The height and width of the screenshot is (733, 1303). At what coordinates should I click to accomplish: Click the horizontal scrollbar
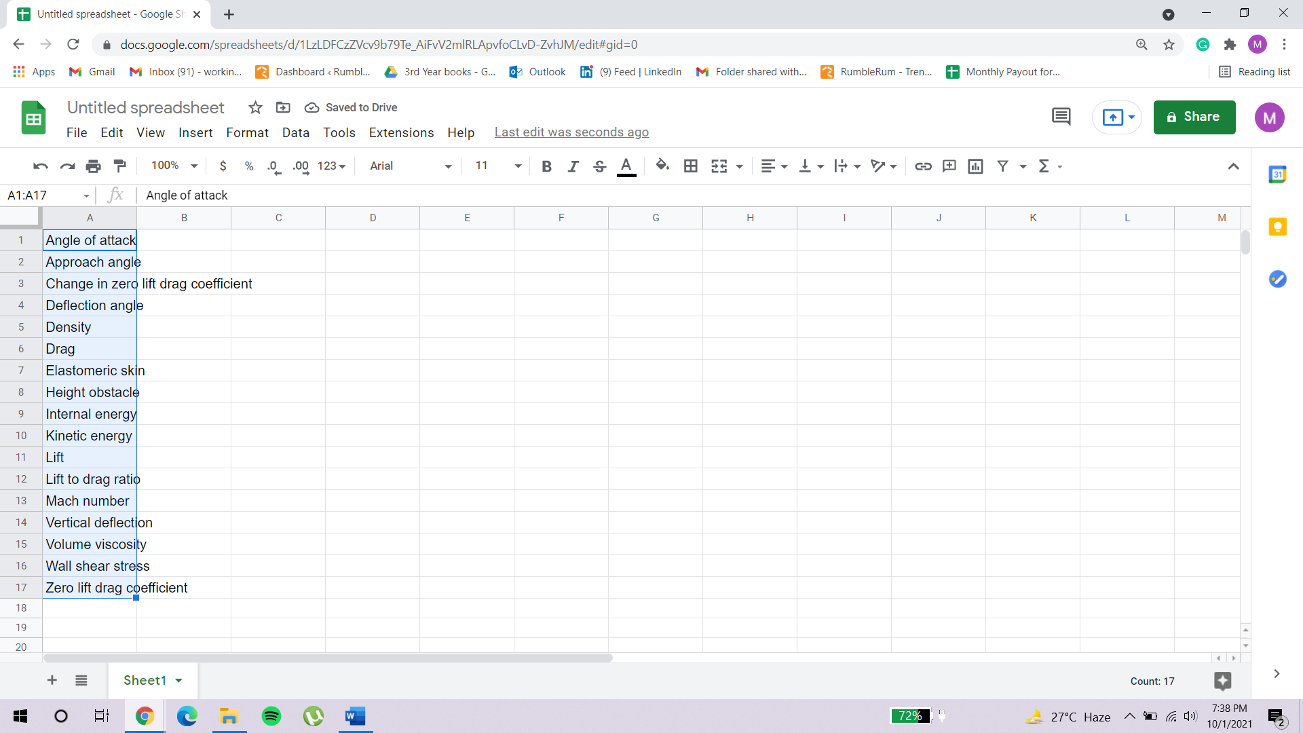[328, 658]
